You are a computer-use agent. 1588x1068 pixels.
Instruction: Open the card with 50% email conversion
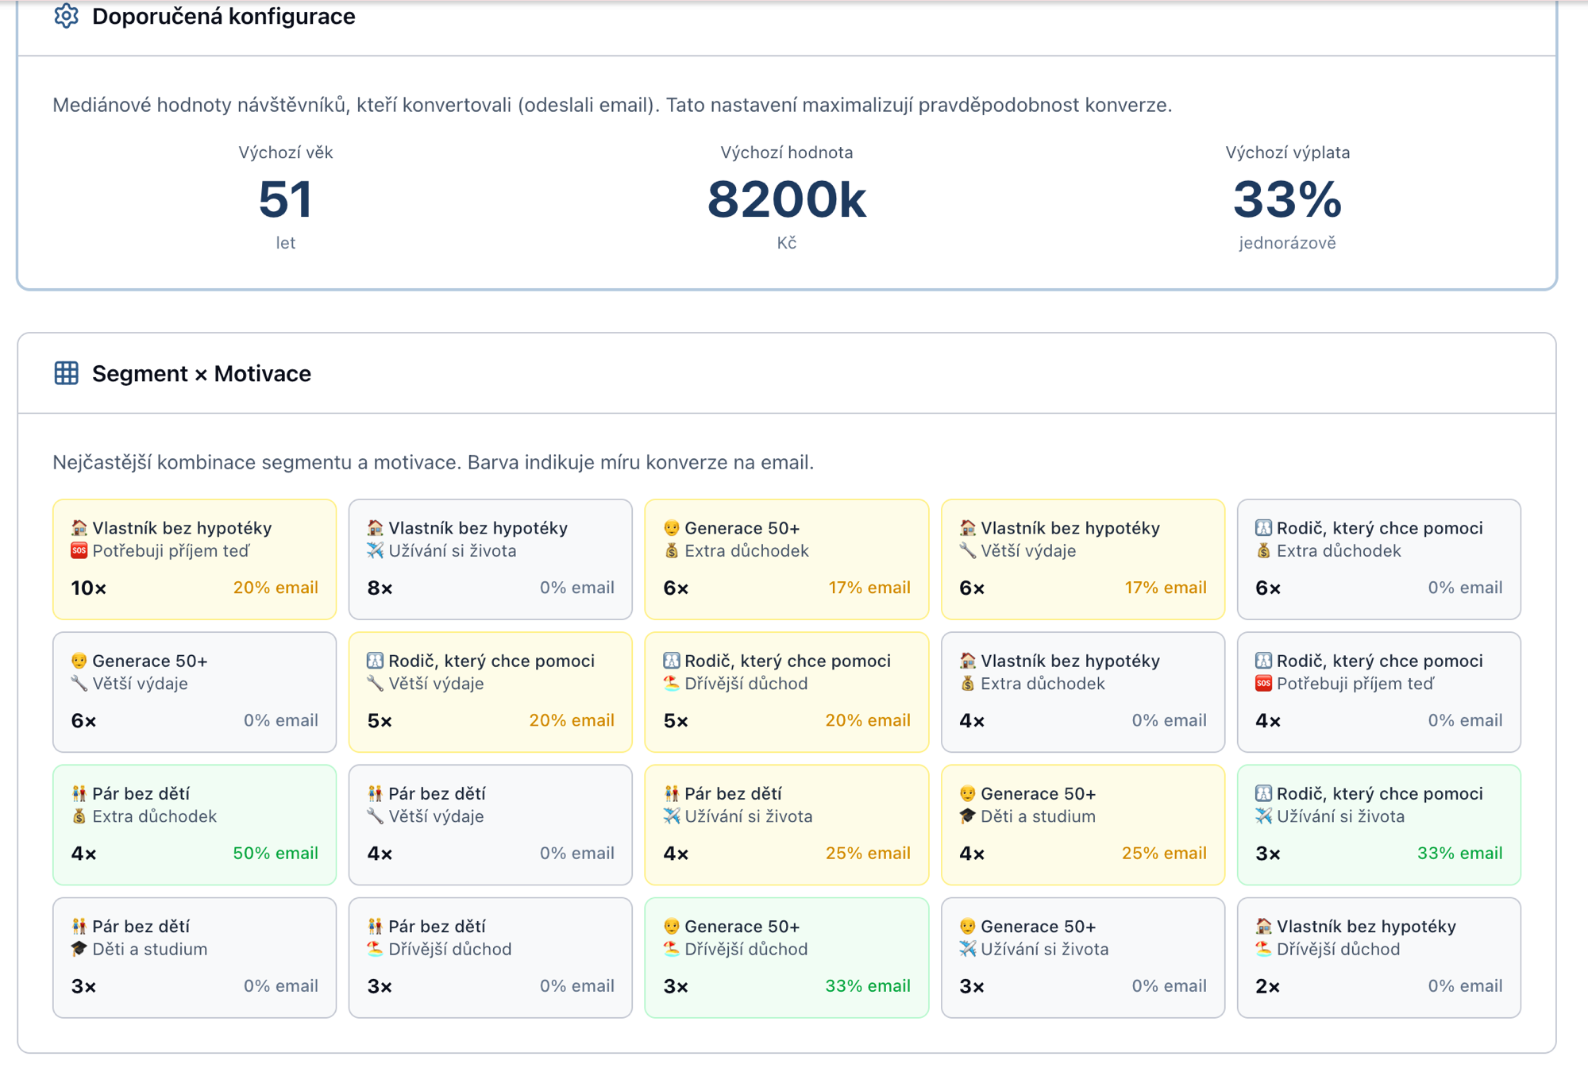194,824
